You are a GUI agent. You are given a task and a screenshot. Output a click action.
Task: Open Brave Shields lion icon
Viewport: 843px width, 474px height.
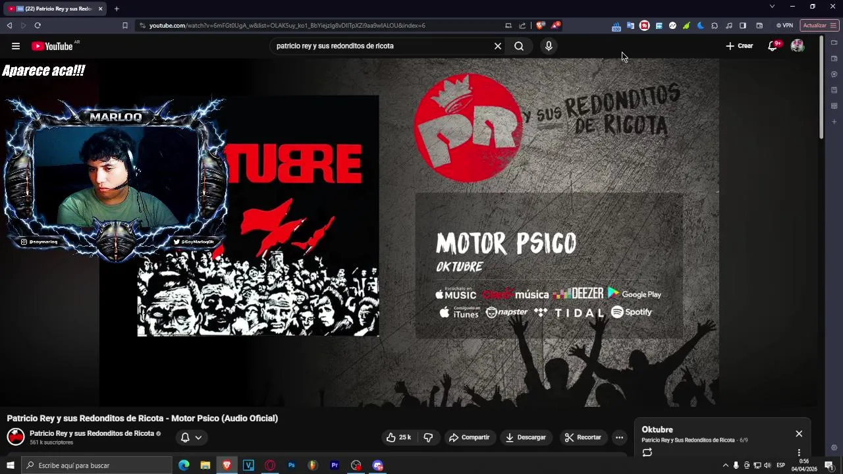pos(541,26)
